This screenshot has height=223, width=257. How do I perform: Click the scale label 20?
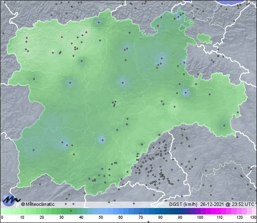(x=42, y=217)
